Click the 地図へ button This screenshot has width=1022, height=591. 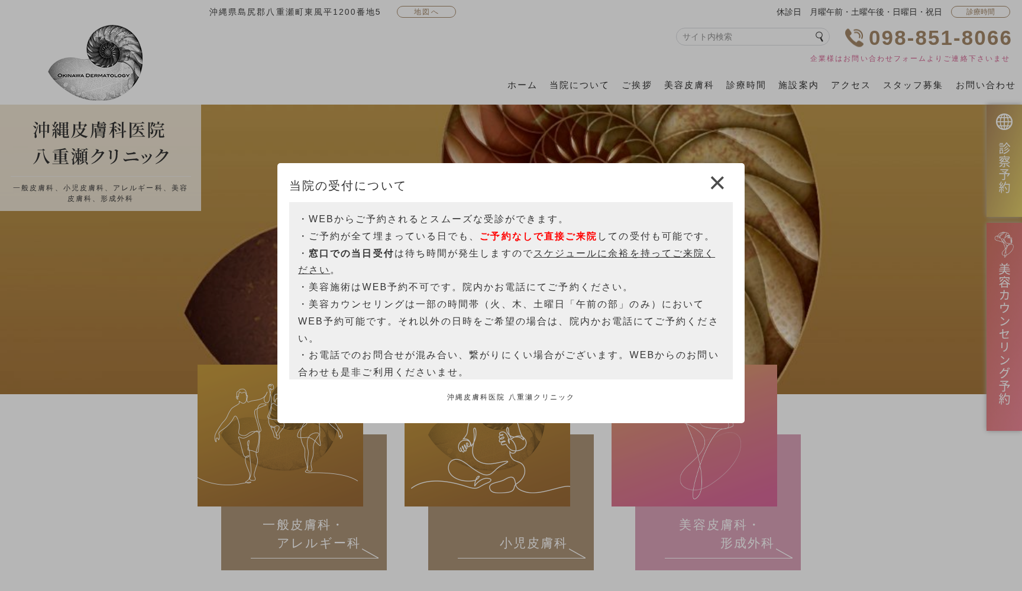pyautogui.click(x=426, y=11)
